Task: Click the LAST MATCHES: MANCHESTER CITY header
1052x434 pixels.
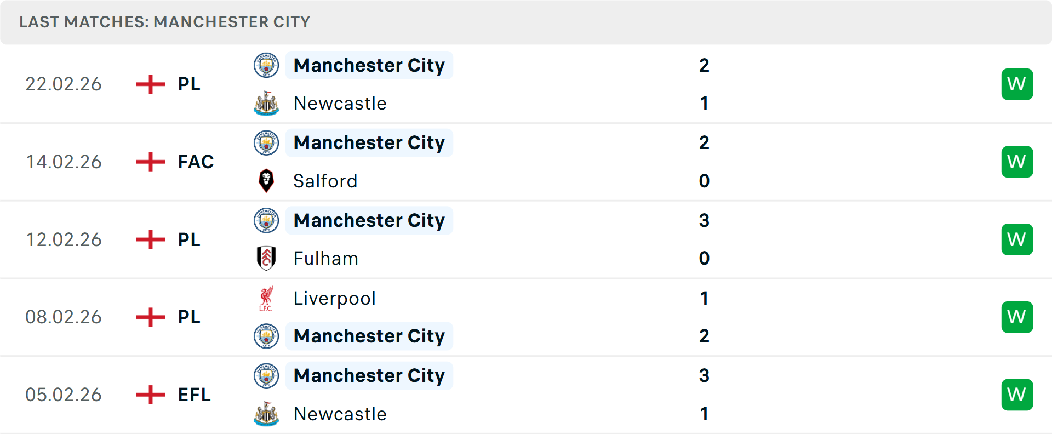Action: click(x=164, y=22)
